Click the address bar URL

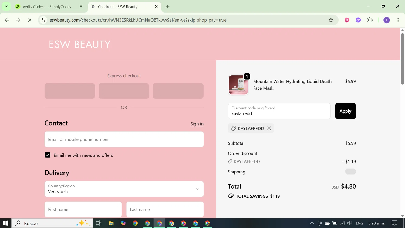[x=138, y=20]
